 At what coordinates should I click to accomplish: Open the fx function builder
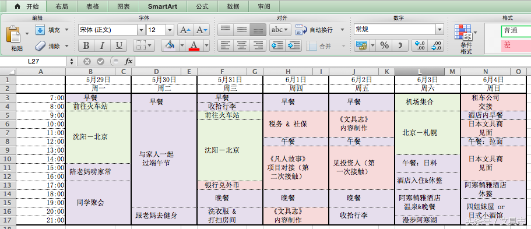coord(129,61)
